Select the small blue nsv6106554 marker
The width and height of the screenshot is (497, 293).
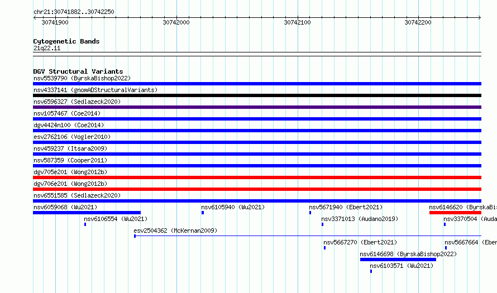tap(85, 224)
